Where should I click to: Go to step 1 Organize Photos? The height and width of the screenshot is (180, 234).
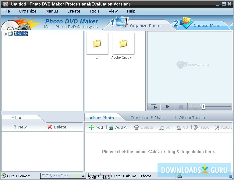146,26
